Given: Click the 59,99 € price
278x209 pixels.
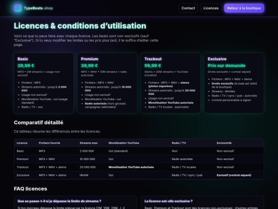Looking at the screenshot, I should 153,66.
